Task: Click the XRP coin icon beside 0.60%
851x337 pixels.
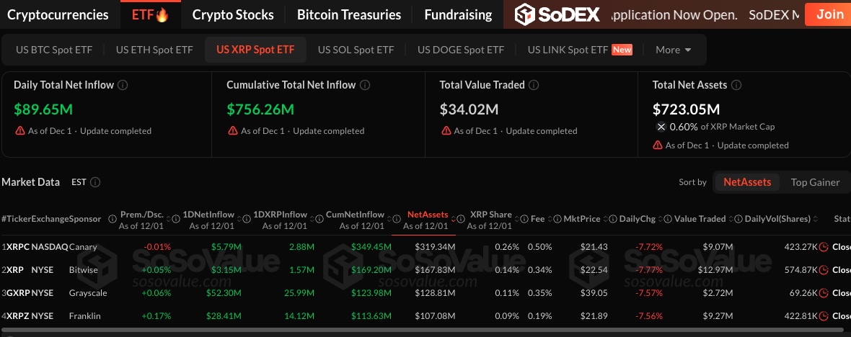Action: (661, 127)
